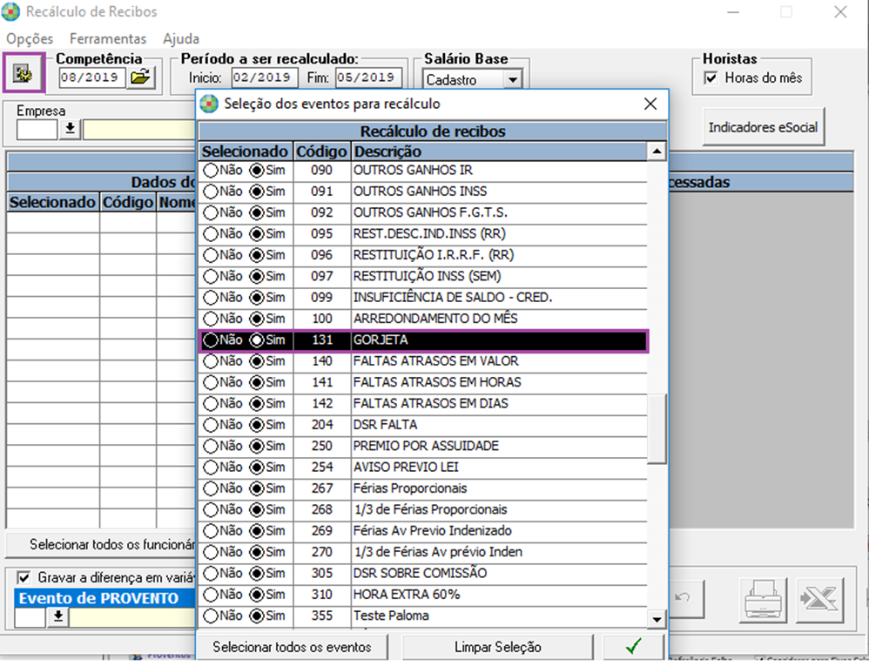Click the Início 02/2019 period field
869x666 pixels.
tap(265, 77)
